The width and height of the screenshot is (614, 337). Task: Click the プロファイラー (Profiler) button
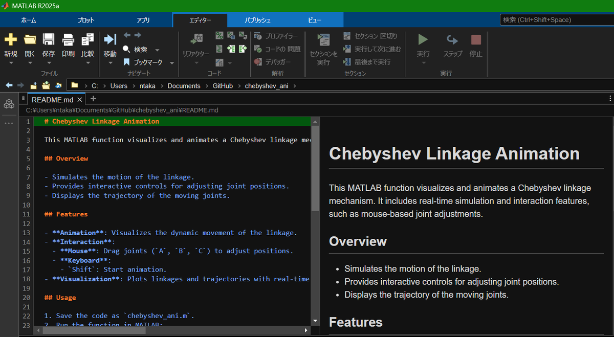coord(277,36)
